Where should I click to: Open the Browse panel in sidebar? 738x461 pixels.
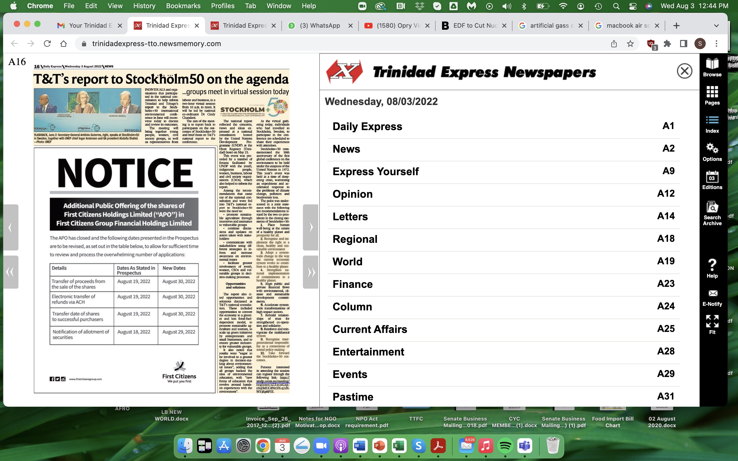[712, 67]
